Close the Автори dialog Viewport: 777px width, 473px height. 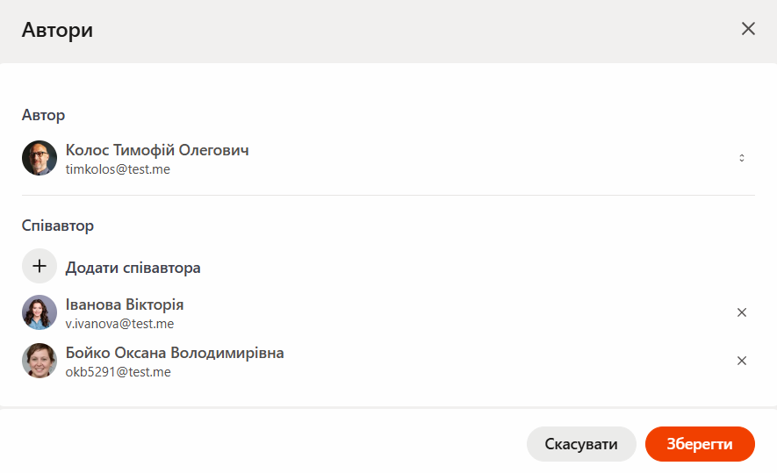(748, 29)
